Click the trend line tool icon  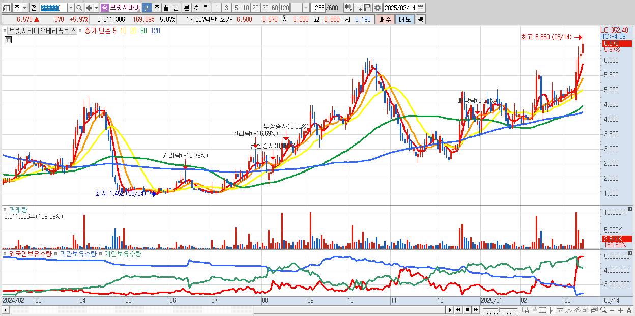coord(560,310)
